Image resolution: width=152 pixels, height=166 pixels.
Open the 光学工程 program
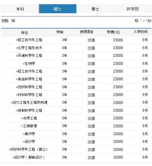pyautogui.click(x=30, y=118)
